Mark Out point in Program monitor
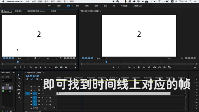Image resolution: width=199 pixels, height=112 pixels. point(123,67)
